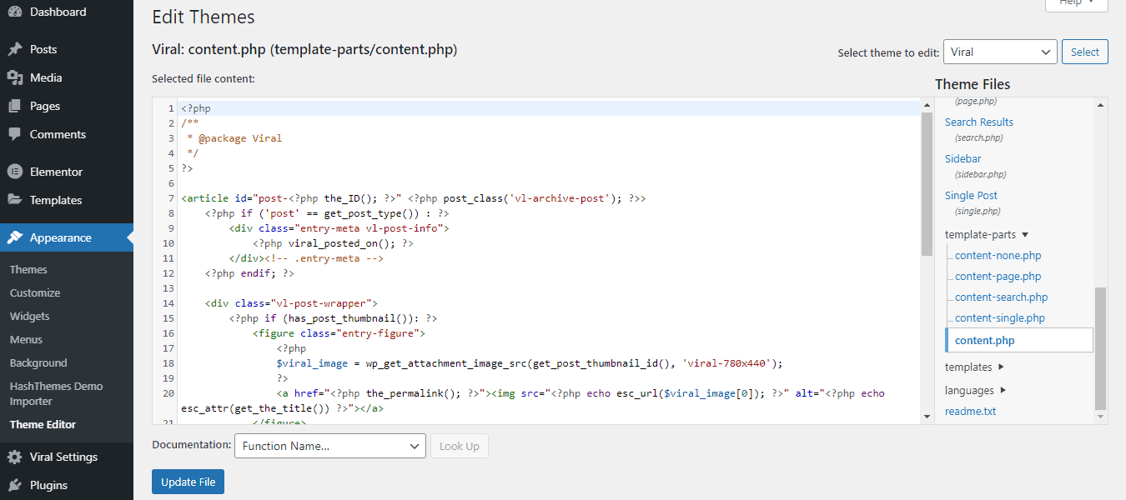Click code editor scroll-down arrow
This screenshot has width=1126, height=500.
tap(927, 416)
